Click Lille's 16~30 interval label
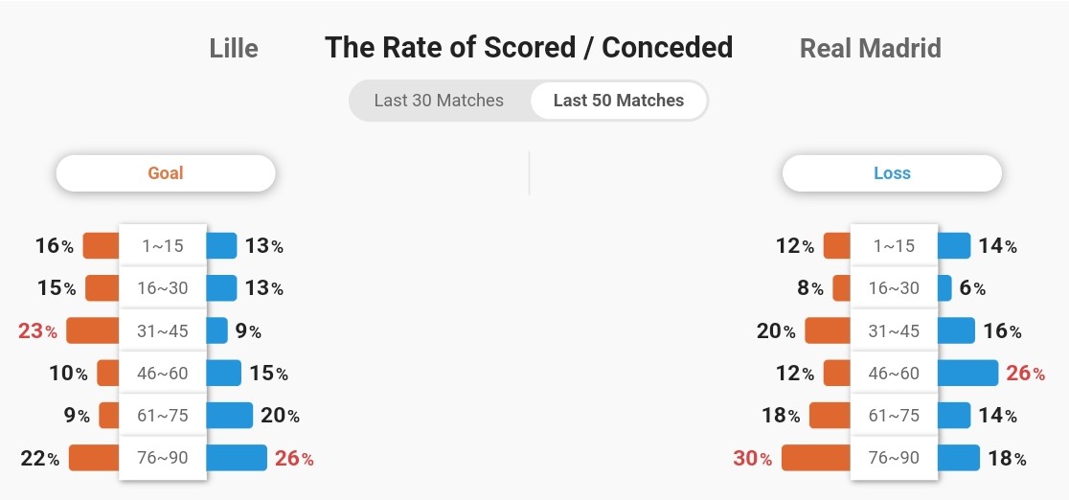This screenshot has width=1069, height=500. click(x=163, y=288)
